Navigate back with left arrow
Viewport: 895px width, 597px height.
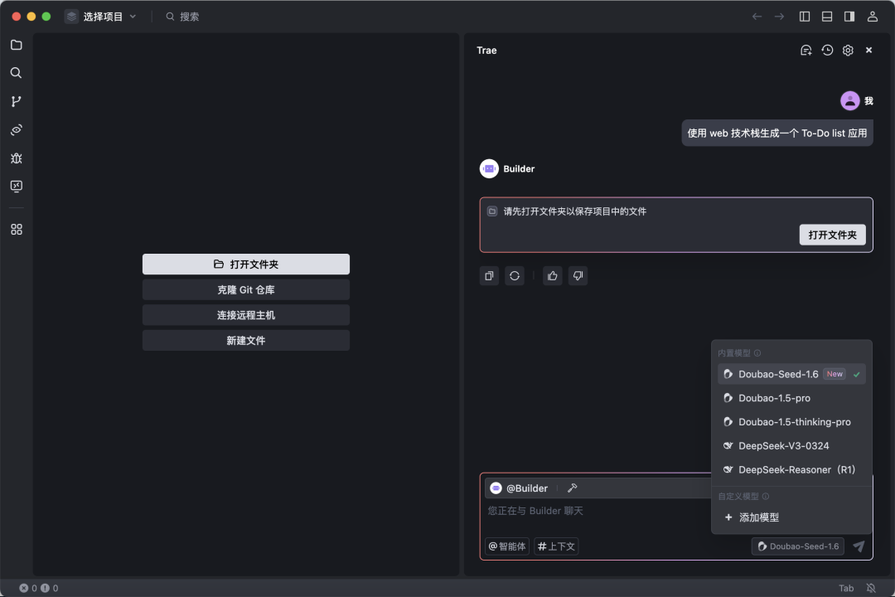(757, 17)
